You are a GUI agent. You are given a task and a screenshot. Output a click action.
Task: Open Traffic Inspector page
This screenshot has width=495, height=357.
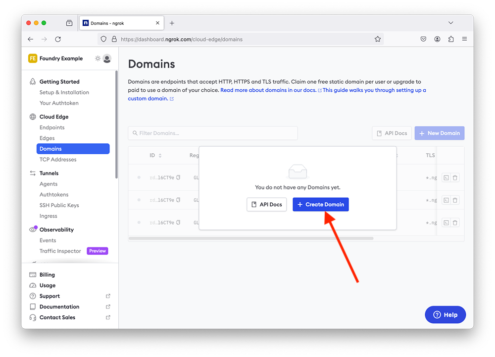[x=60, y=251]
